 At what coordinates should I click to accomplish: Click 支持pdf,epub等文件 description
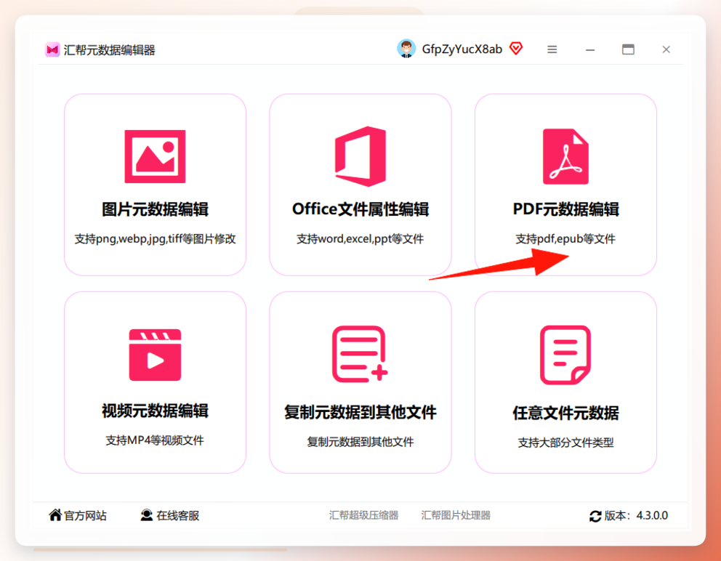coord(565,238)
